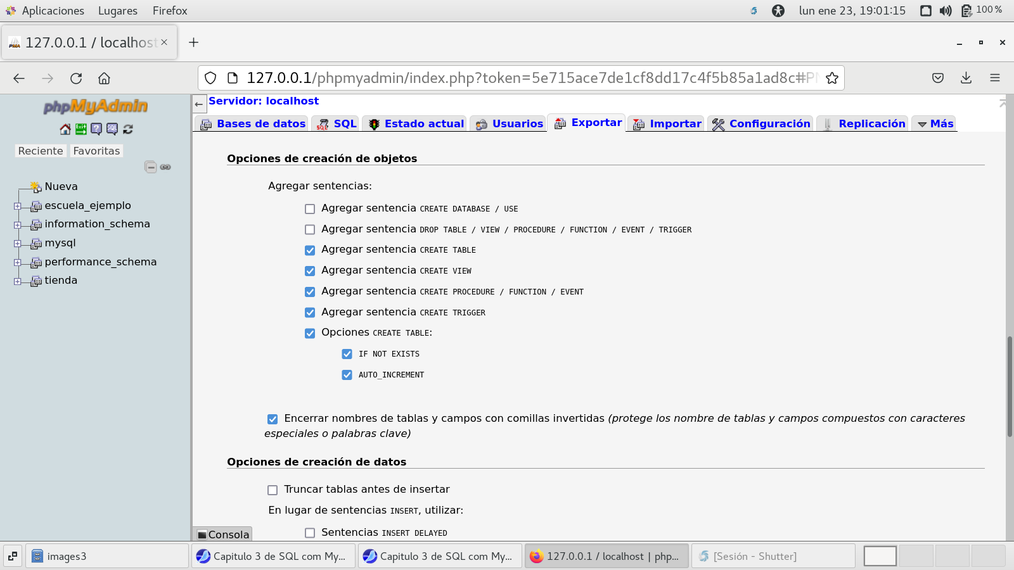Collapse all navigation tree items icon

(x=150, y=167)
